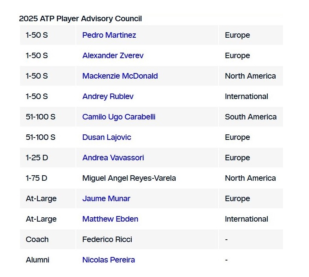Click the Alexander Zverev link
The width and height of the screenshot is (309, 277).
click(x=113, y=55)
